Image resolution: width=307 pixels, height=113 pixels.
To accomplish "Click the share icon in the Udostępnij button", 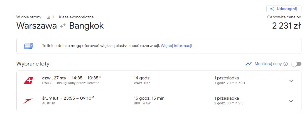I will pos(272,9).
